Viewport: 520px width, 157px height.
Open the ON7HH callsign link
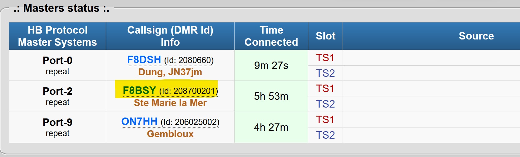(139, 121)
